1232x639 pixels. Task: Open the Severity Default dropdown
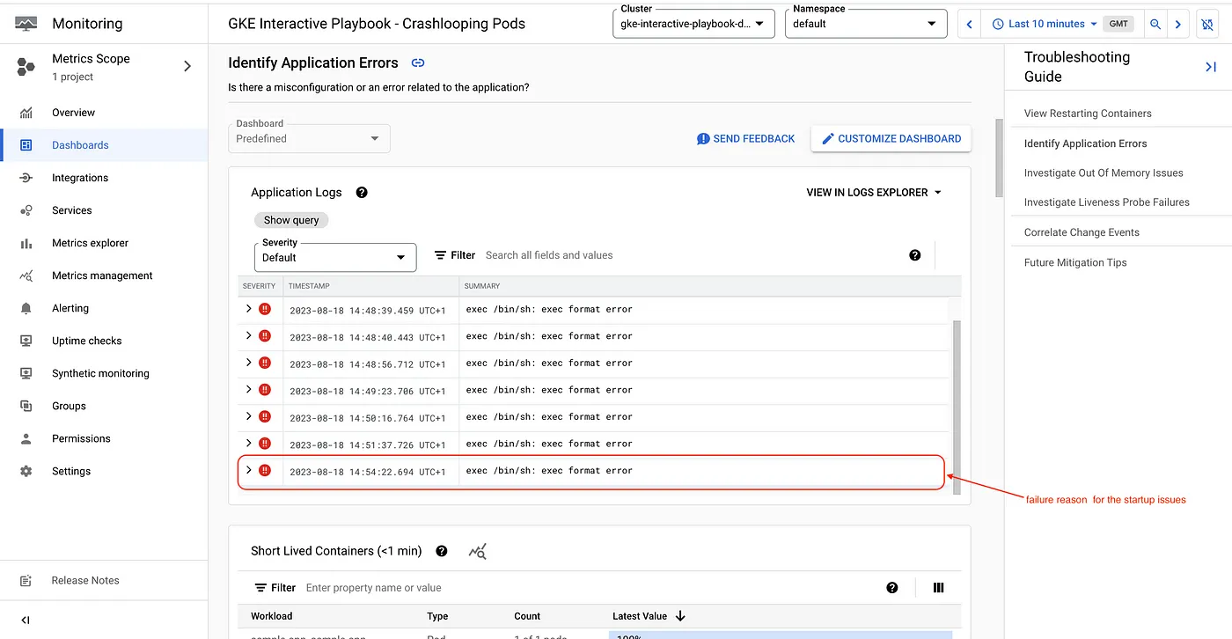point(334,257)
